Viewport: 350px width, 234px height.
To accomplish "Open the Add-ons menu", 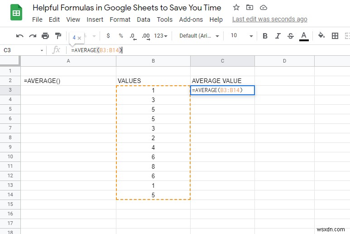I will [x=191, y=19].
